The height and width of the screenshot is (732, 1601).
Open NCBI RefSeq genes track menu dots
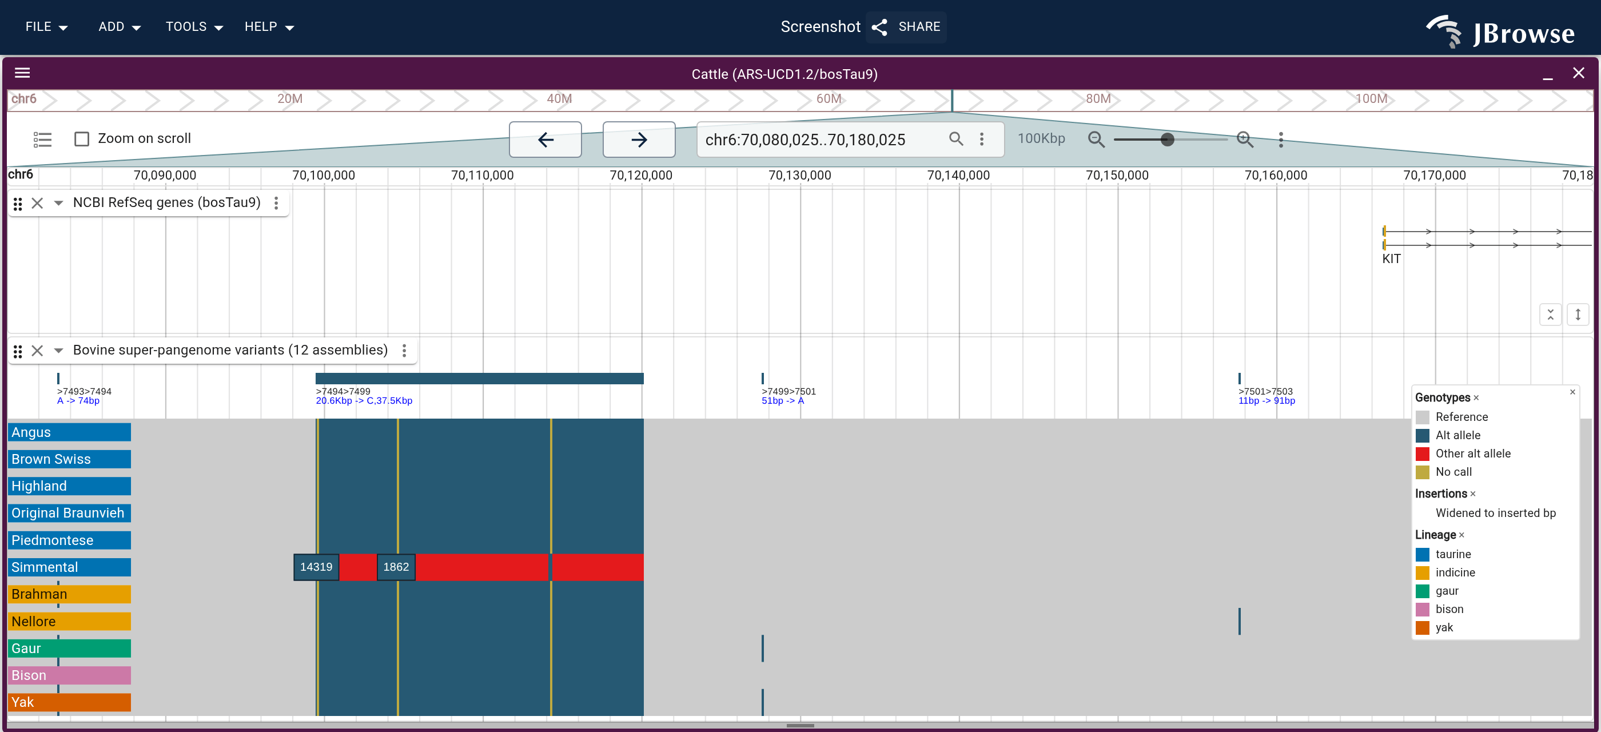(276, 202)
